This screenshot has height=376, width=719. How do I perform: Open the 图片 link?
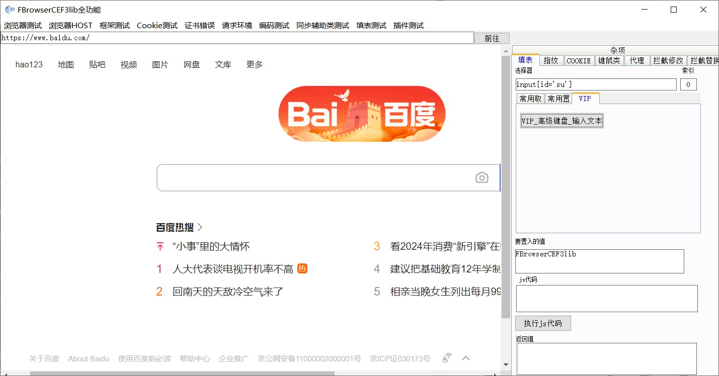click(160, 64)
